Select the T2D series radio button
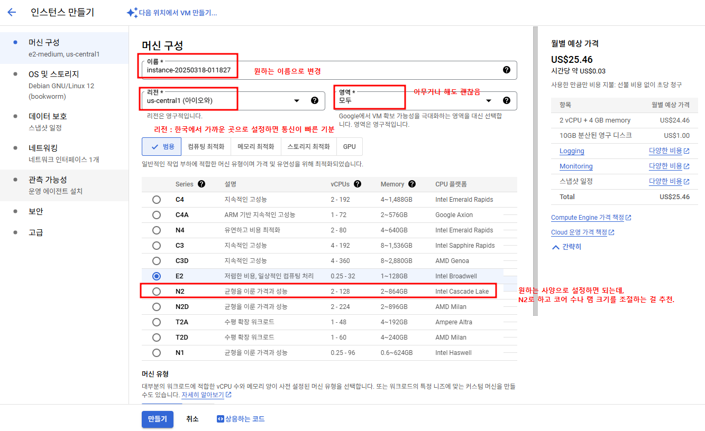 click(157, 338)
